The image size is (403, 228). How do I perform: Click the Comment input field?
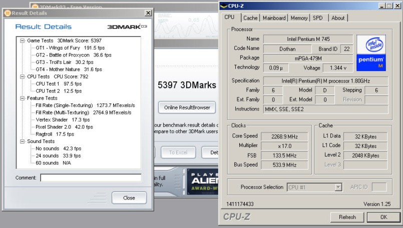(x=91, y=177)
